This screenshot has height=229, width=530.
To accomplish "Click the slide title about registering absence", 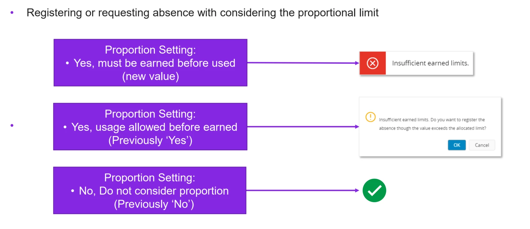I will click(202, 13).
